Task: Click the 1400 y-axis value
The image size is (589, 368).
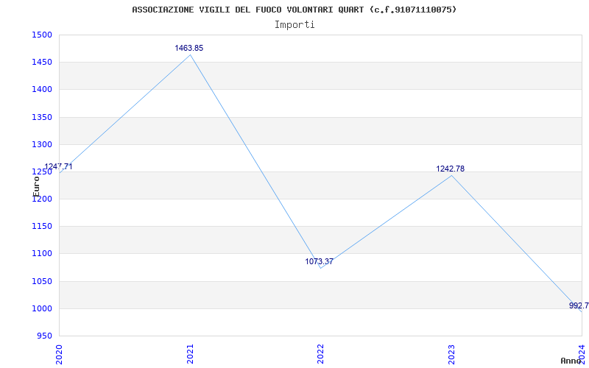Action: [41, 90]
